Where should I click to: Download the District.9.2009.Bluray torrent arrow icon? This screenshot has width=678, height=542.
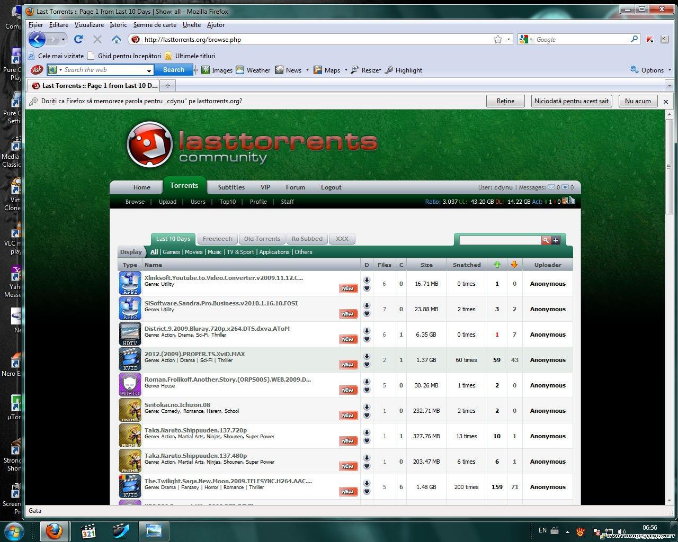point(367,331)
